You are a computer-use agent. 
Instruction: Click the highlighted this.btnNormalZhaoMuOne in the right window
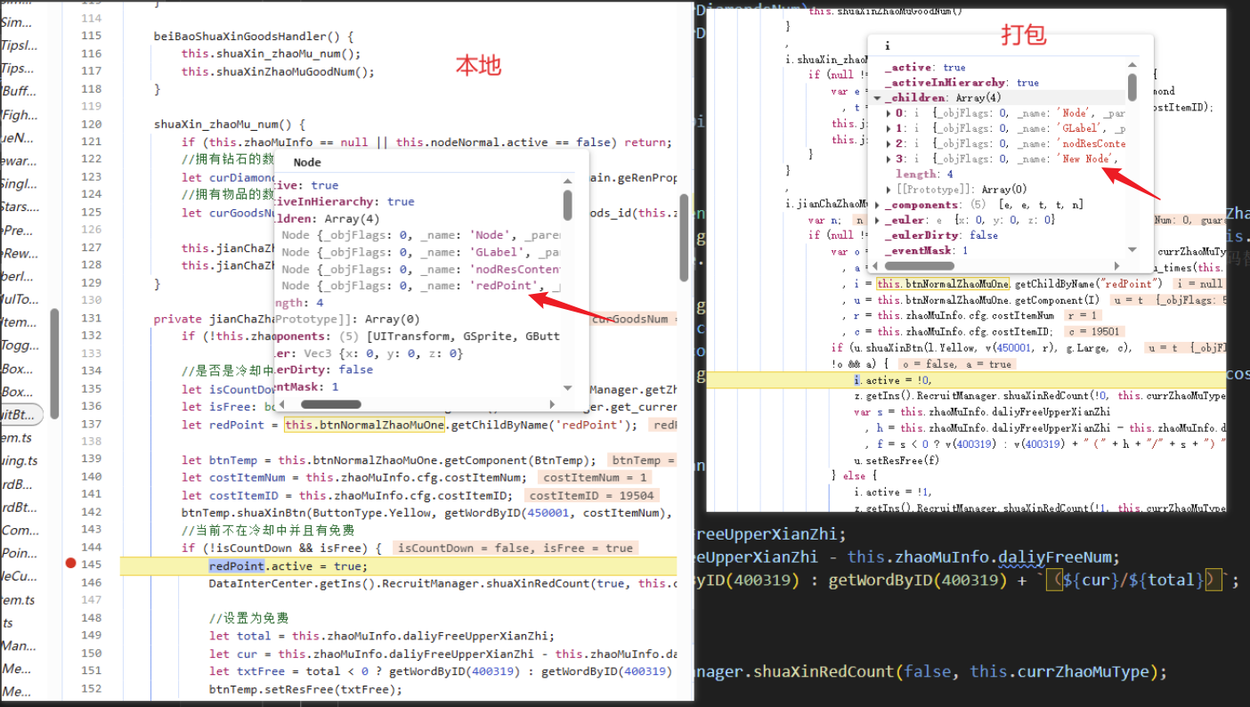coord(944,283)
